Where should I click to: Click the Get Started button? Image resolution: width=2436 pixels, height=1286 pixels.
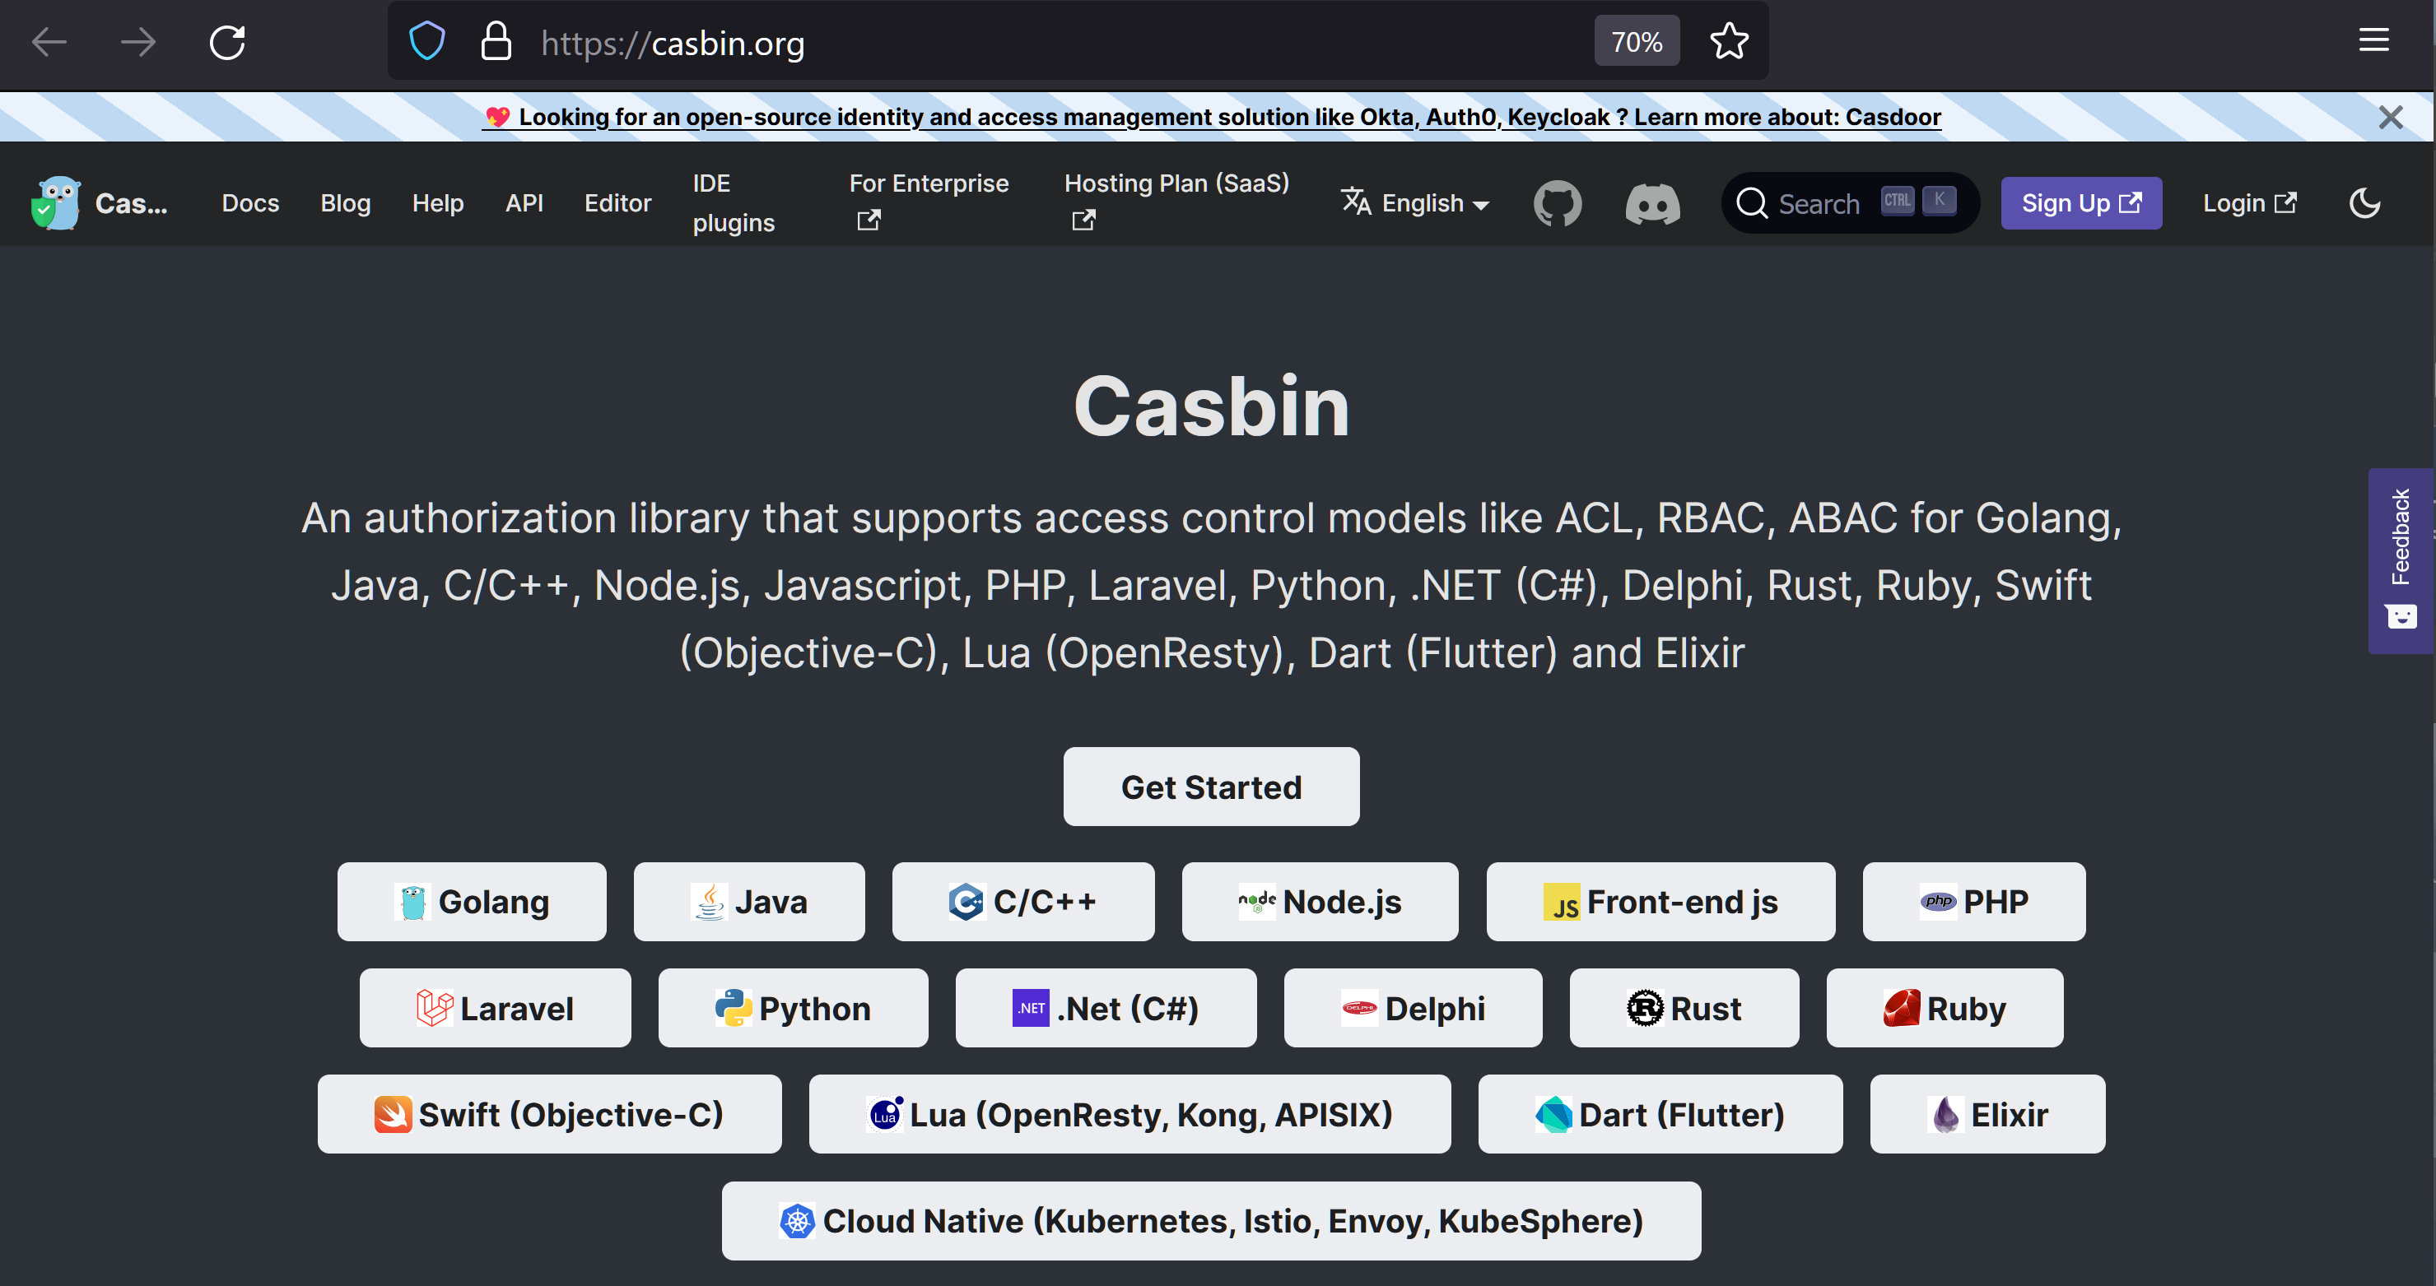pyautogui.click(x=1210, y=787)
